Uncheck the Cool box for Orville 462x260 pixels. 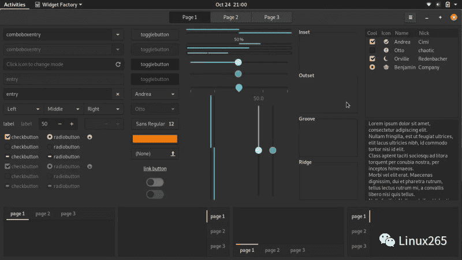pyautogui.click(x=372, y=59)
